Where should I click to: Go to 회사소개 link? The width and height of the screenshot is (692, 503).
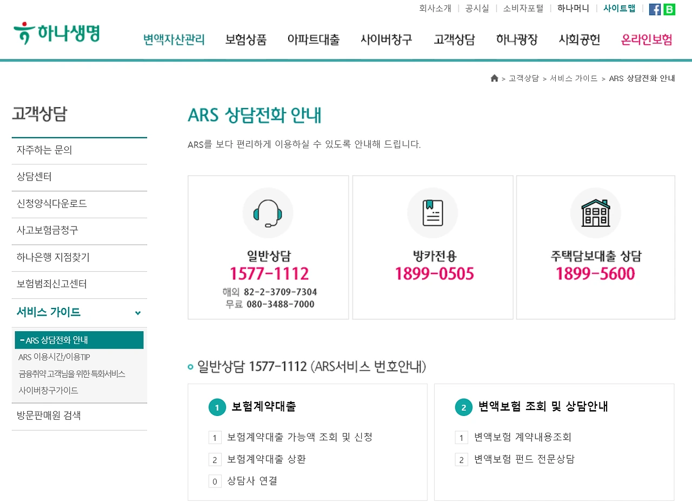435,9
